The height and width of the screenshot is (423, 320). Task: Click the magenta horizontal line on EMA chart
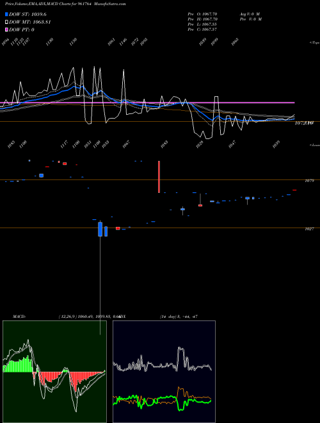pyautogui.click(x=147, y=103)
